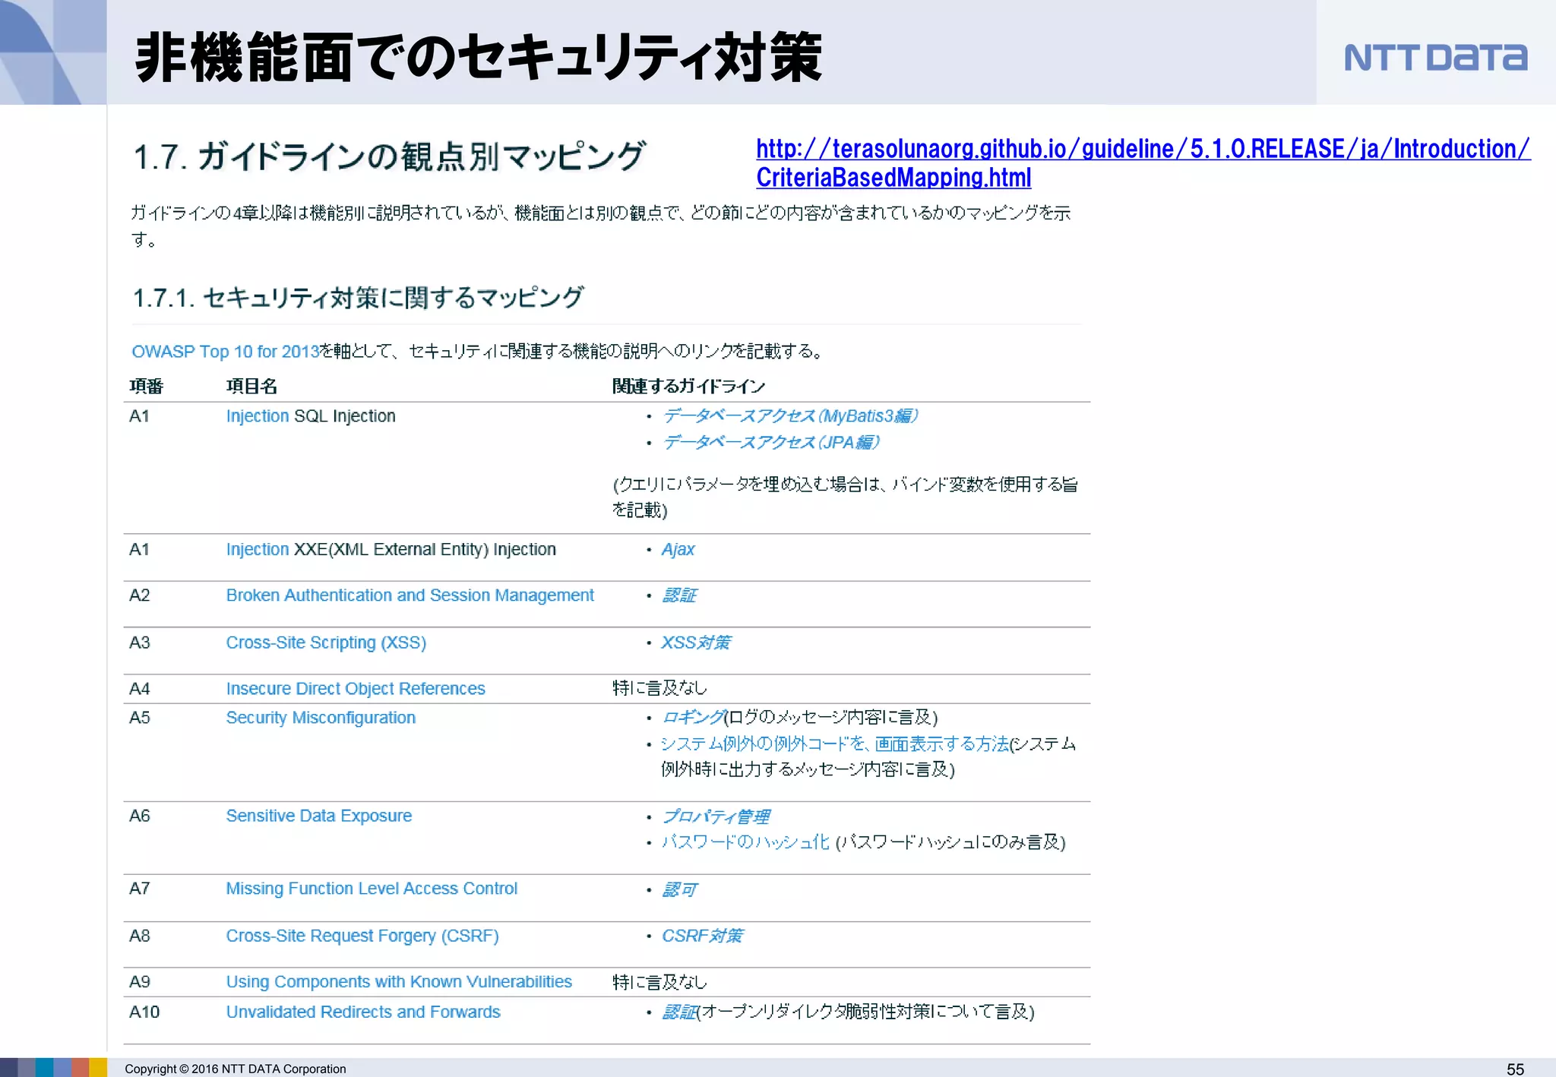Click 特に言及なし text in A9 row

click(x=659, y=982)
